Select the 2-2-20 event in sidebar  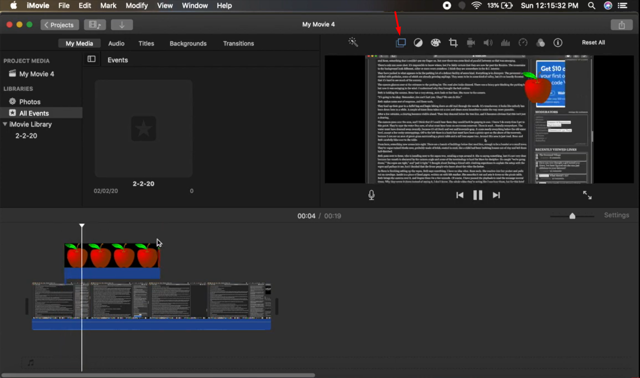[26, 135]
